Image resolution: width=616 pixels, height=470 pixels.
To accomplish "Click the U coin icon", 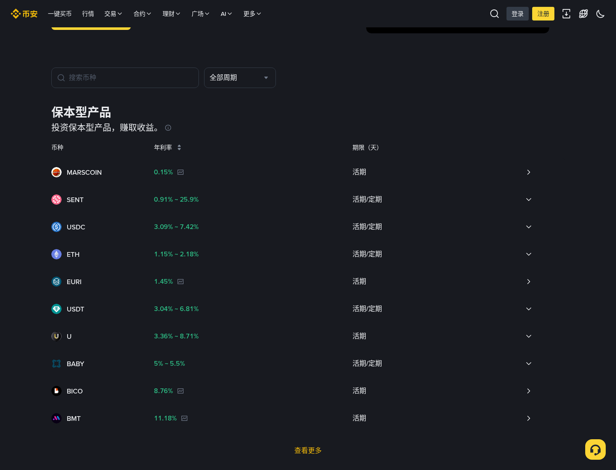I will coord(56,336).
